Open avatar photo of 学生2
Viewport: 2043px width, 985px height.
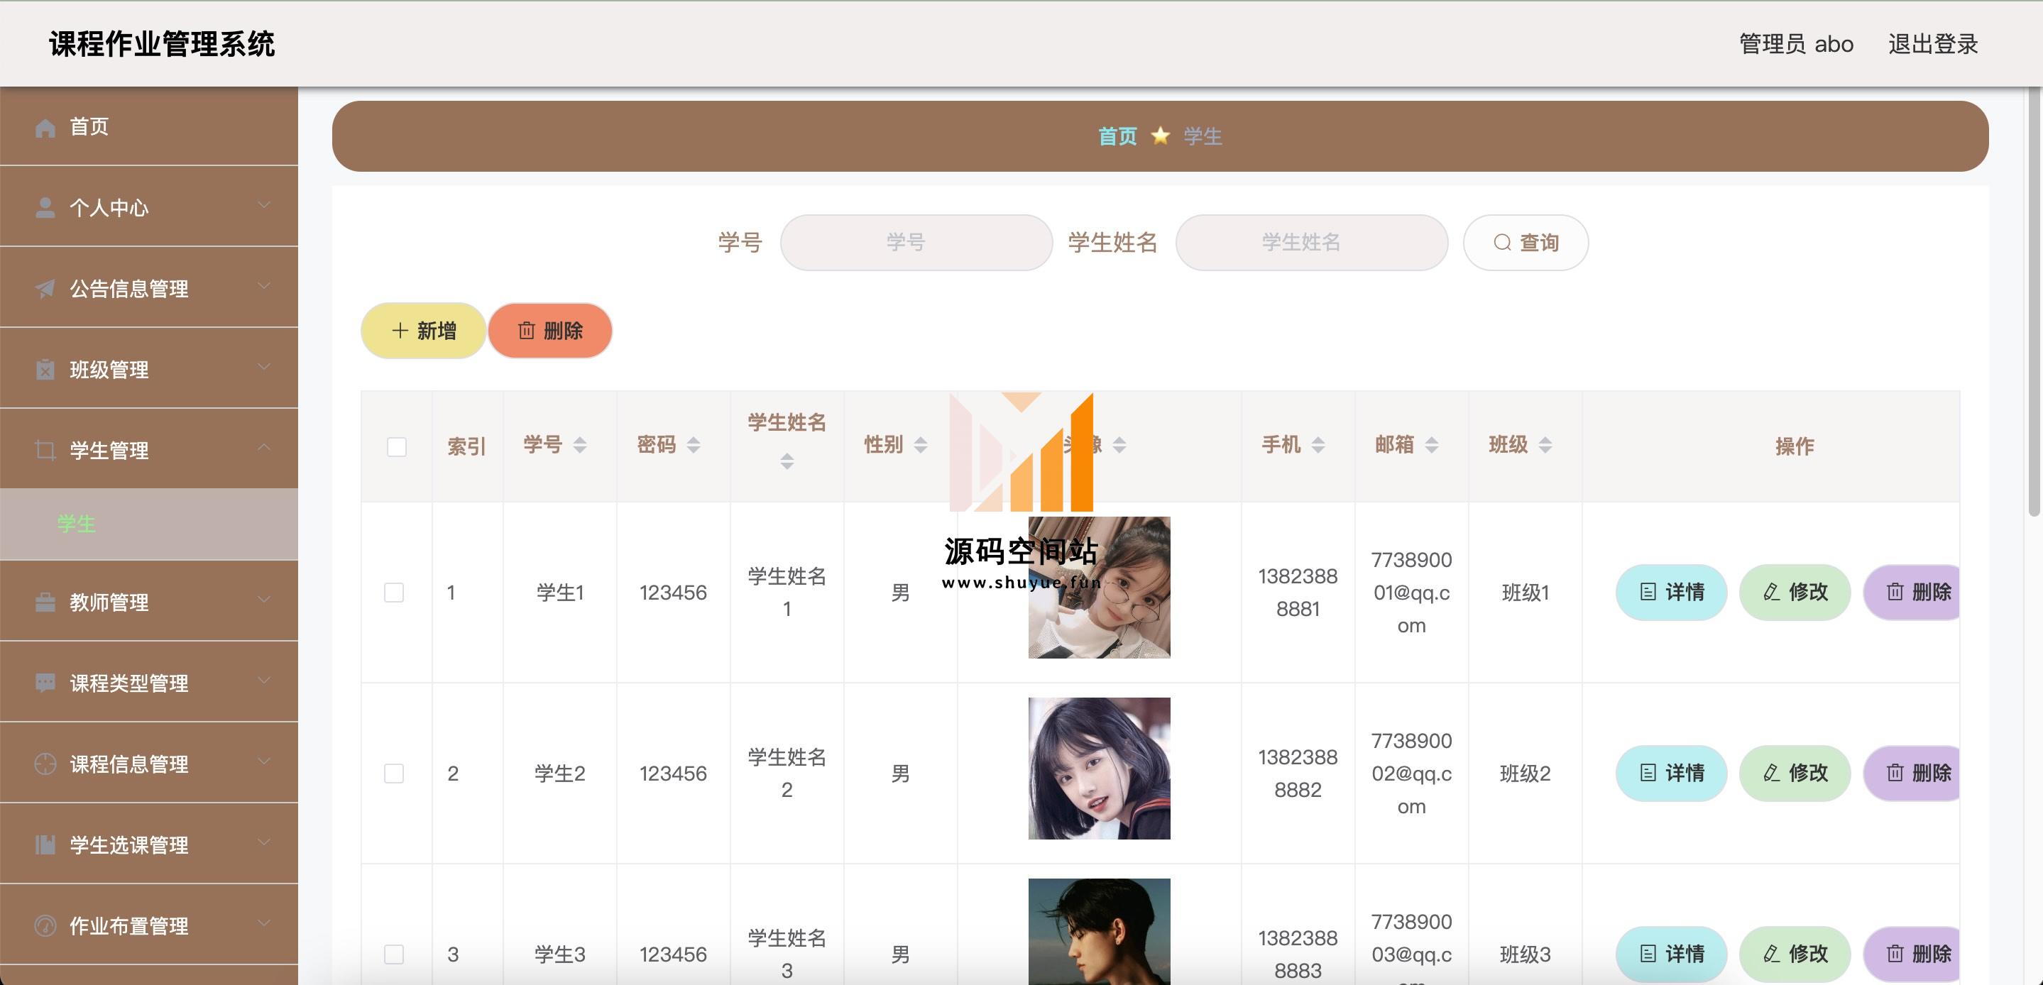pos(1099,769)
